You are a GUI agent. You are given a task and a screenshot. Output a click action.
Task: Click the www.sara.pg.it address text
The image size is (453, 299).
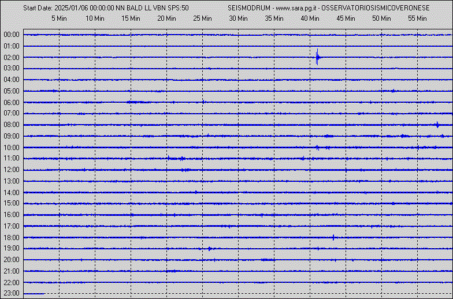296,8
